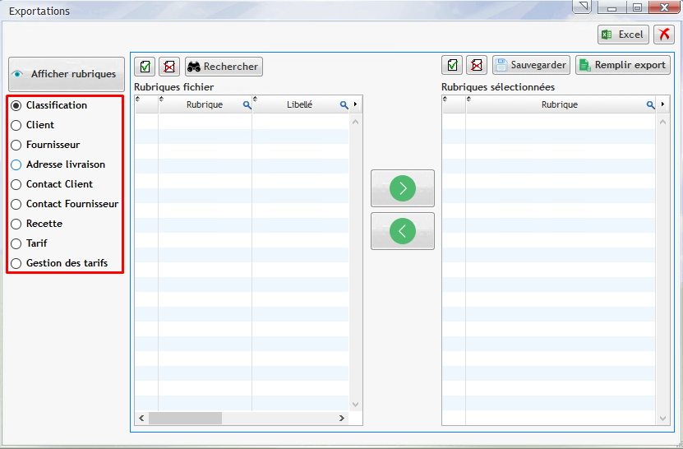The height and width of the screenshot is (449, 683).
Task: Uncheck all rubriques in the fichier list
Action: (169, 66)
